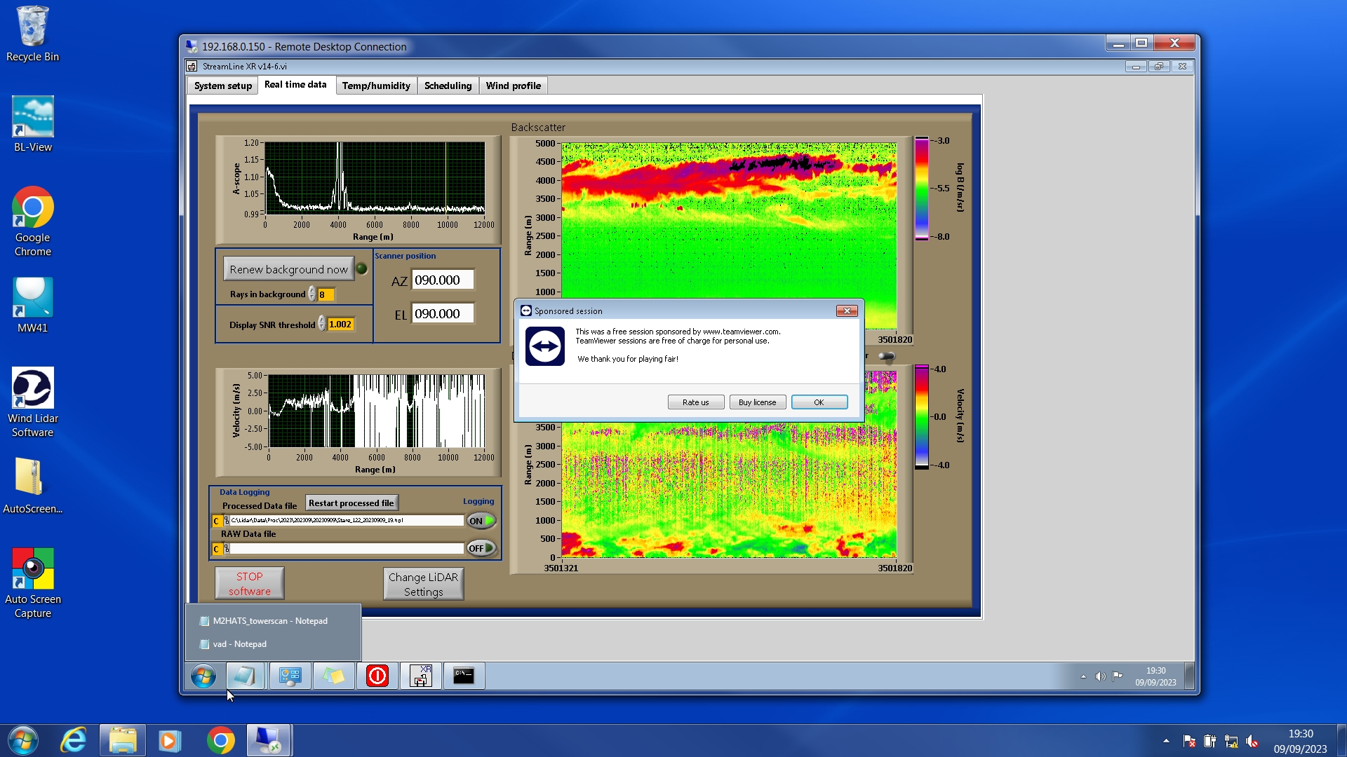Image resolution: width=1347 pixels, height=757 pixels.
Task: Click the backscatter color scale bar
Action: pyautogui.click(x=921, y=189)
